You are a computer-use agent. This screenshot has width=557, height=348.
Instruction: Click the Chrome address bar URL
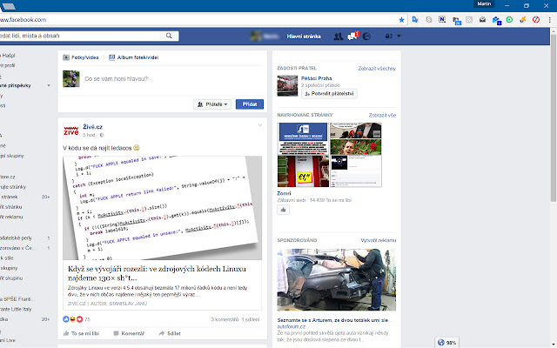pos(23,20)
